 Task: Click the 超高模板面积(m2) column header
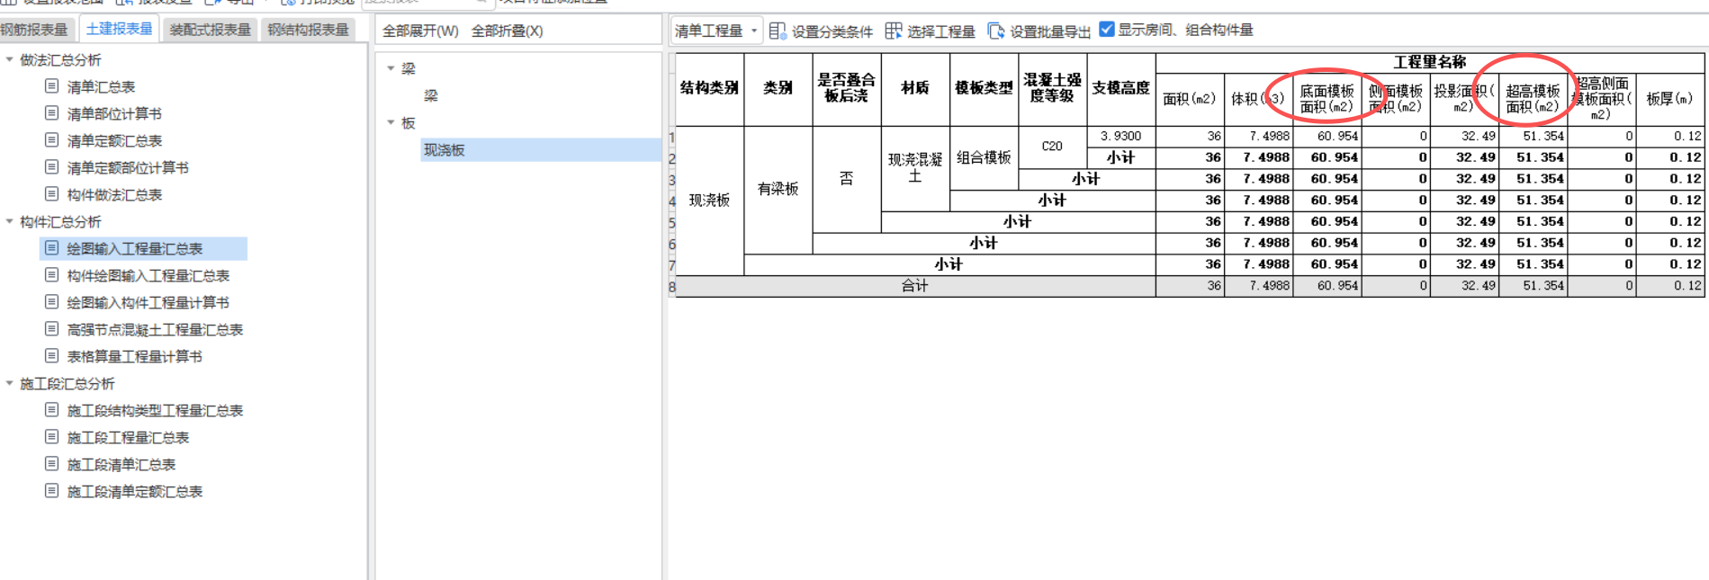(x=1533, y=99)
